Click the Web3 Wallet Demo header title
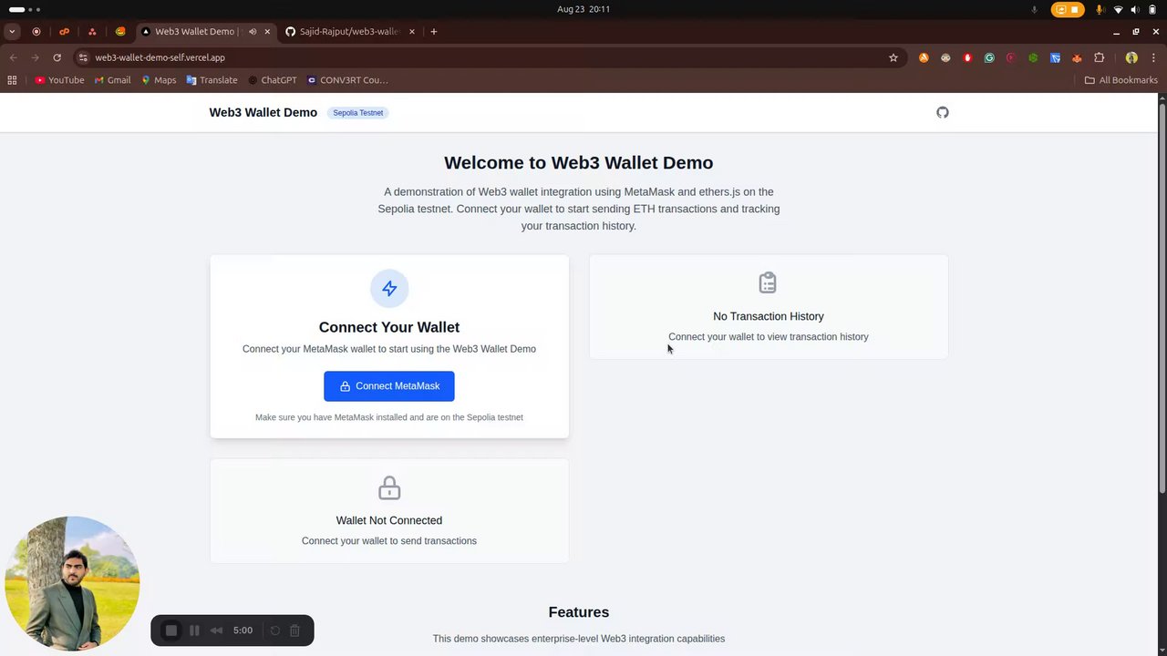Screen dimensions: 1167x656 click(263, 112)
